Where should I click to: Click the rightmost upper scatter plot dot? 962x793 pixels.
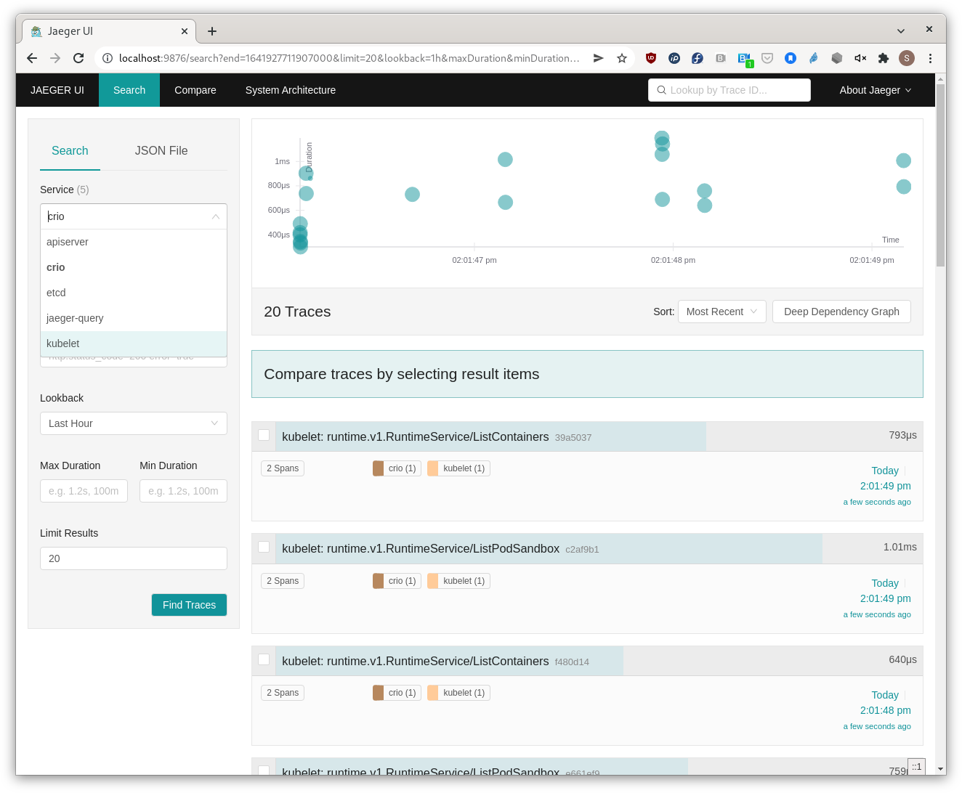[903, 160]
